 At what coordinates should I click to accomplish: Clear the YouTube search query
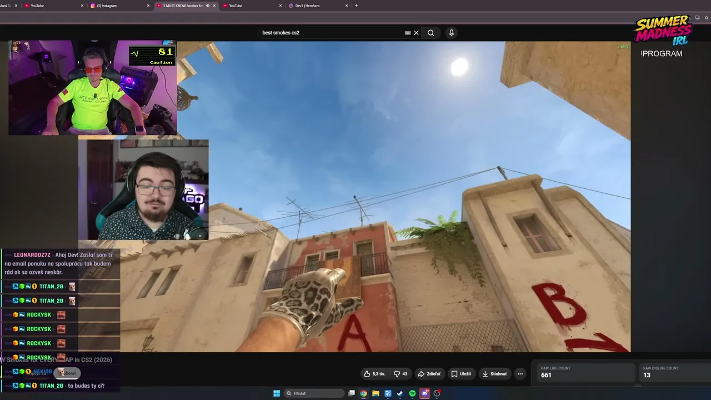click(x=417, y=33)
